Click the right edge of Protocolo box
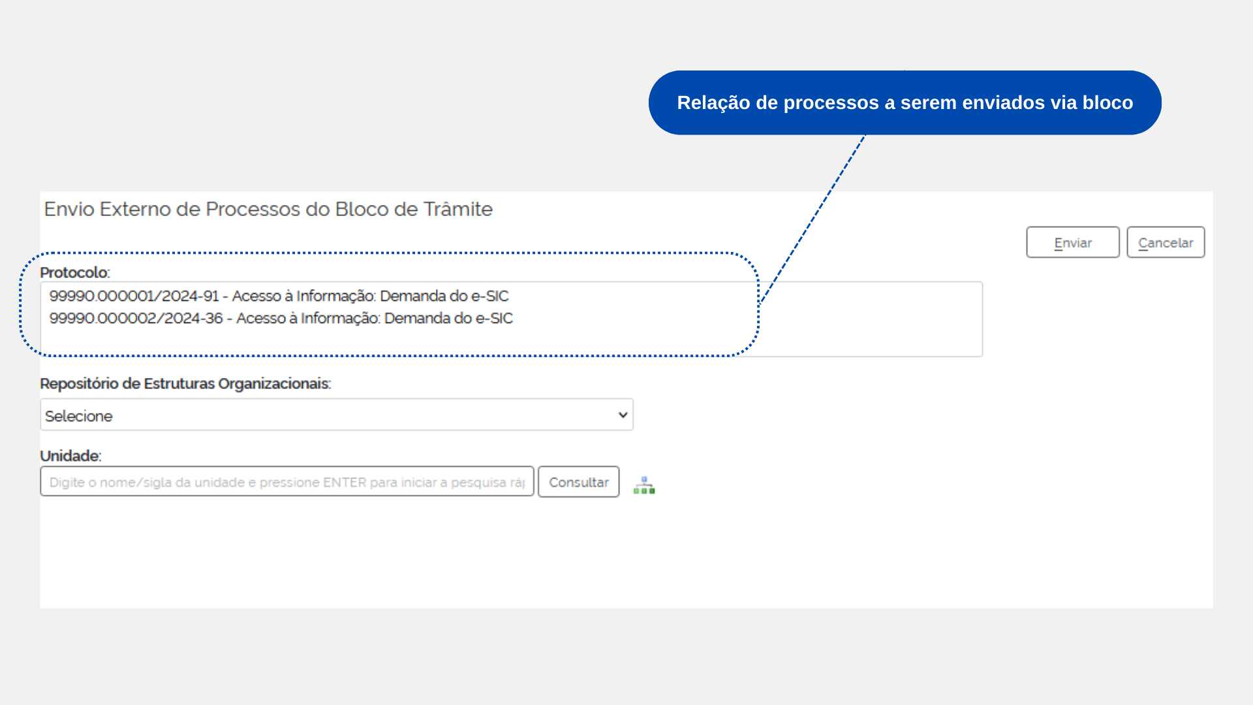The width and height of the screenshot is (1253, 705). pos(982,320)
